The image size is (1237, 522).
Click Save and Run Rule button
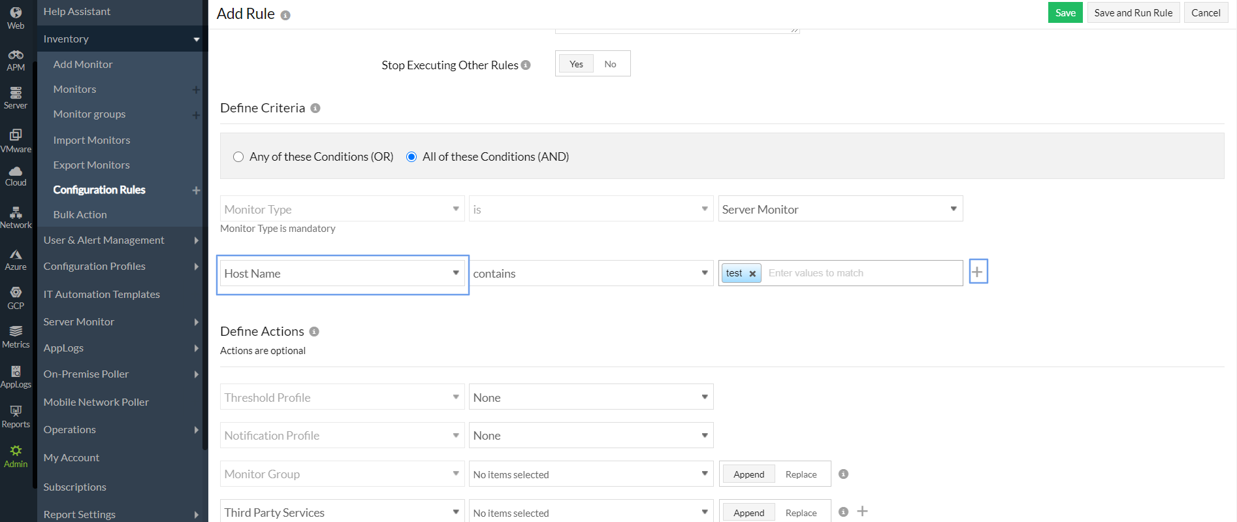coord(1133,12)
